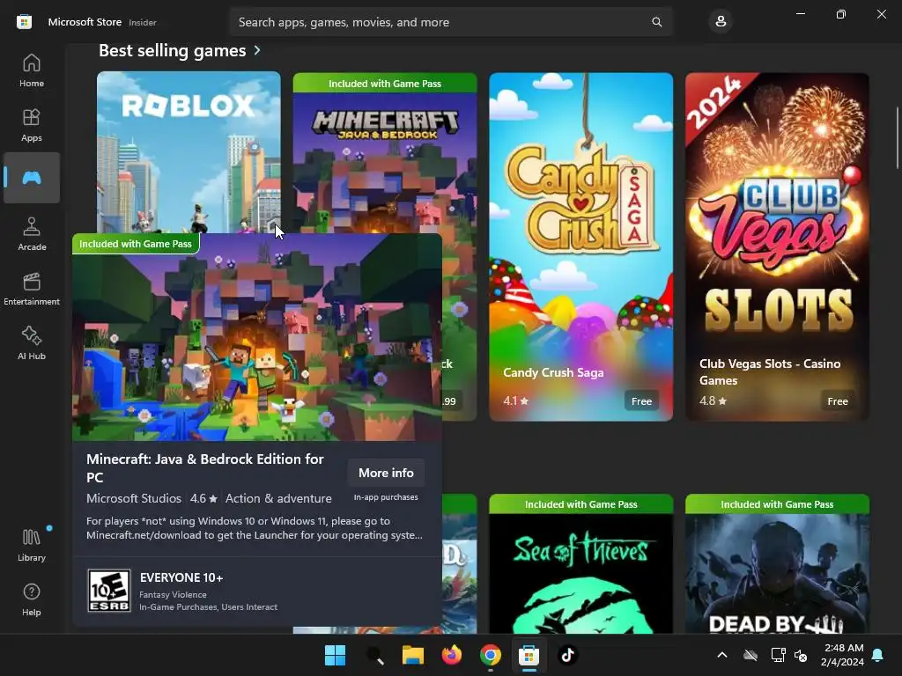This screenshot has height=676, width=902.
Task: Click the muted volume tray icon
Action: pyautogui.click(x=800, y=655)
